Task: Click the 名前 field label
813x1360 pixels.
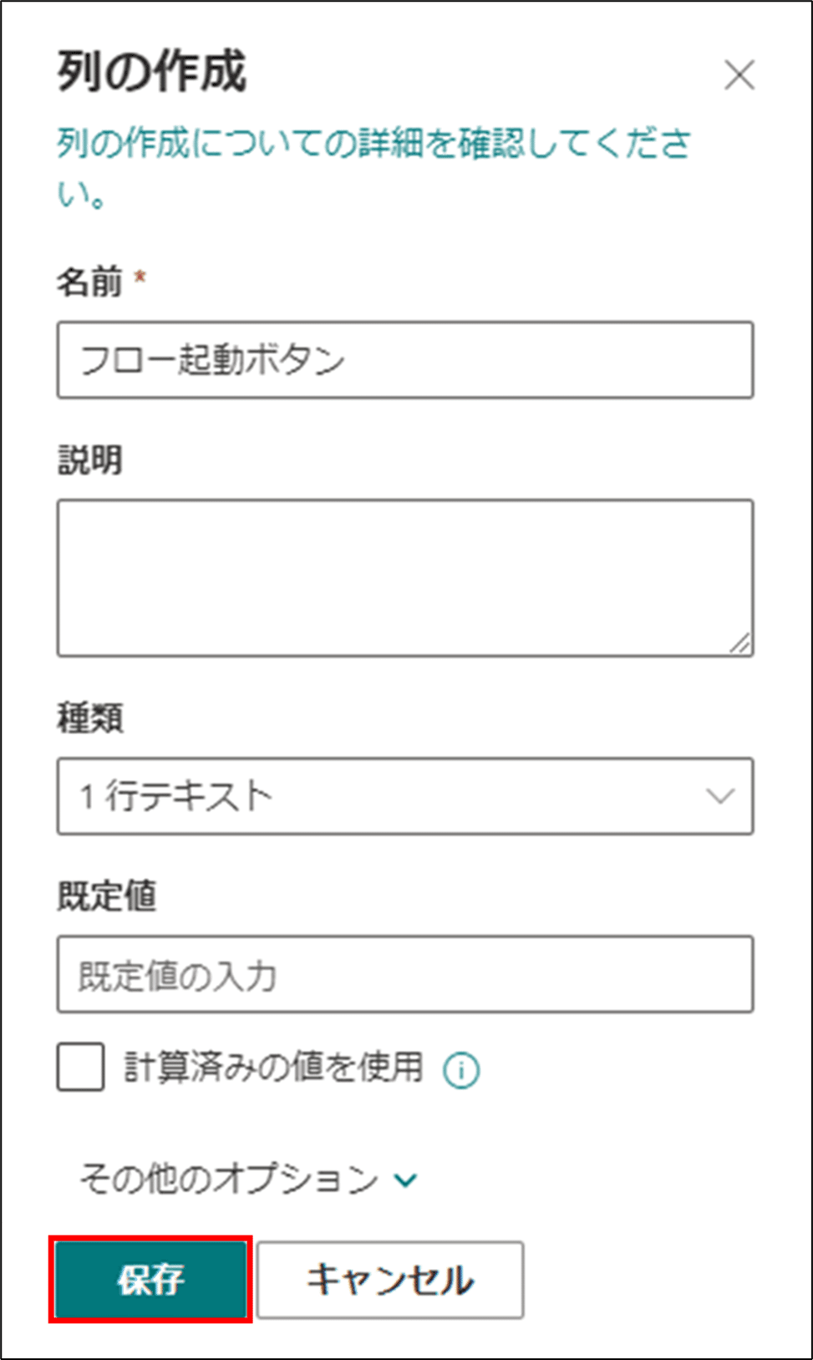Action: (89, 282)
